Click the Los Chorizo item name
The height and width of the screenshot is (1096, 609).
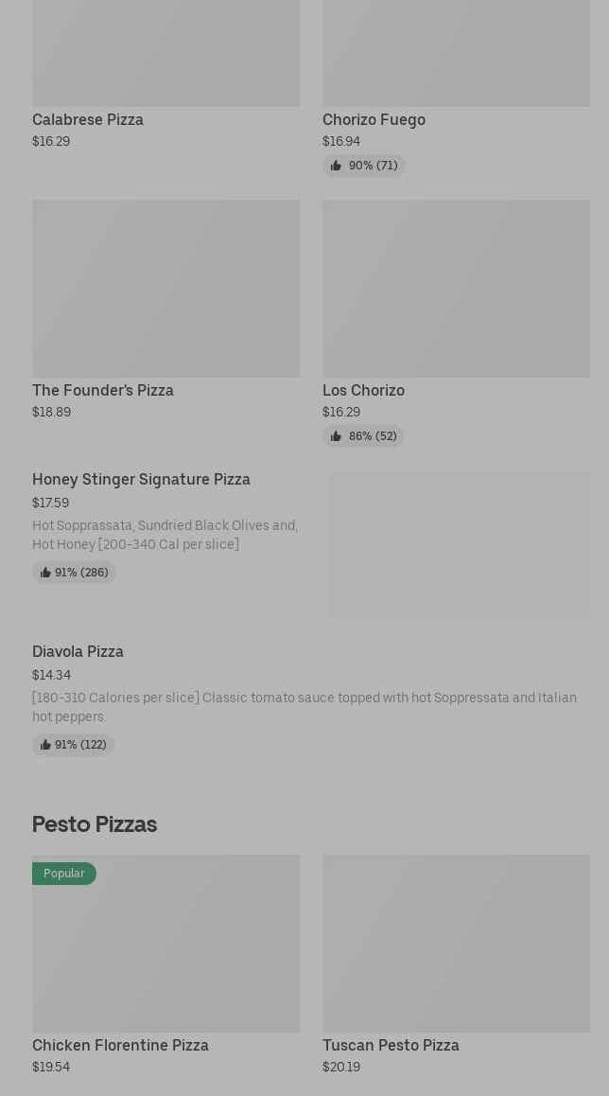363,390
